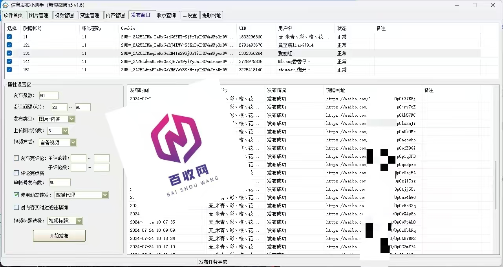The width and height of the screenshot is (503, 267).
Task: Click the 发布情况 column header
Action: coord(276,90)
